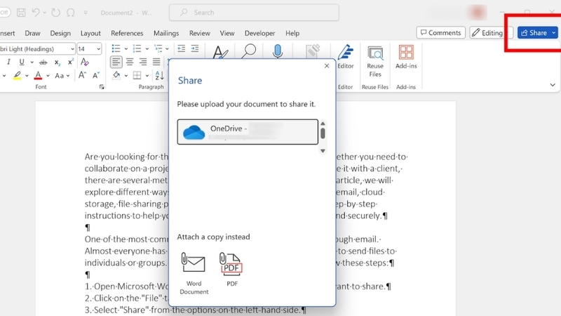Open the Add-ins gallery
Image resolution: width=561 pixels, height=316 pixels.
tap(406, 57)
